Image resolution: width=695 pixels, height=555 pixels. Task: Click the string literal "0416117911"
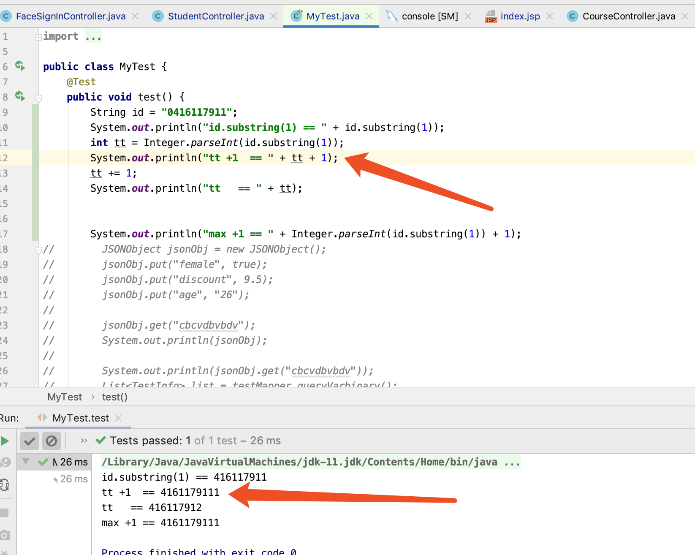[197, 112]
